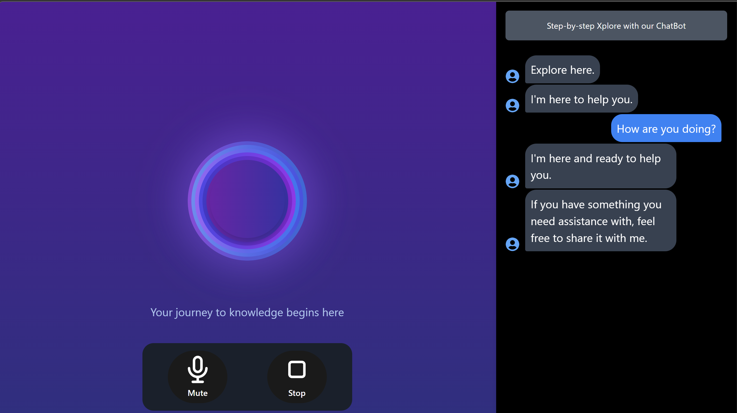The image size is (737, 413).
Task: Click 'I'm here and ready to help' bubble
Action: tap(600, 166)
